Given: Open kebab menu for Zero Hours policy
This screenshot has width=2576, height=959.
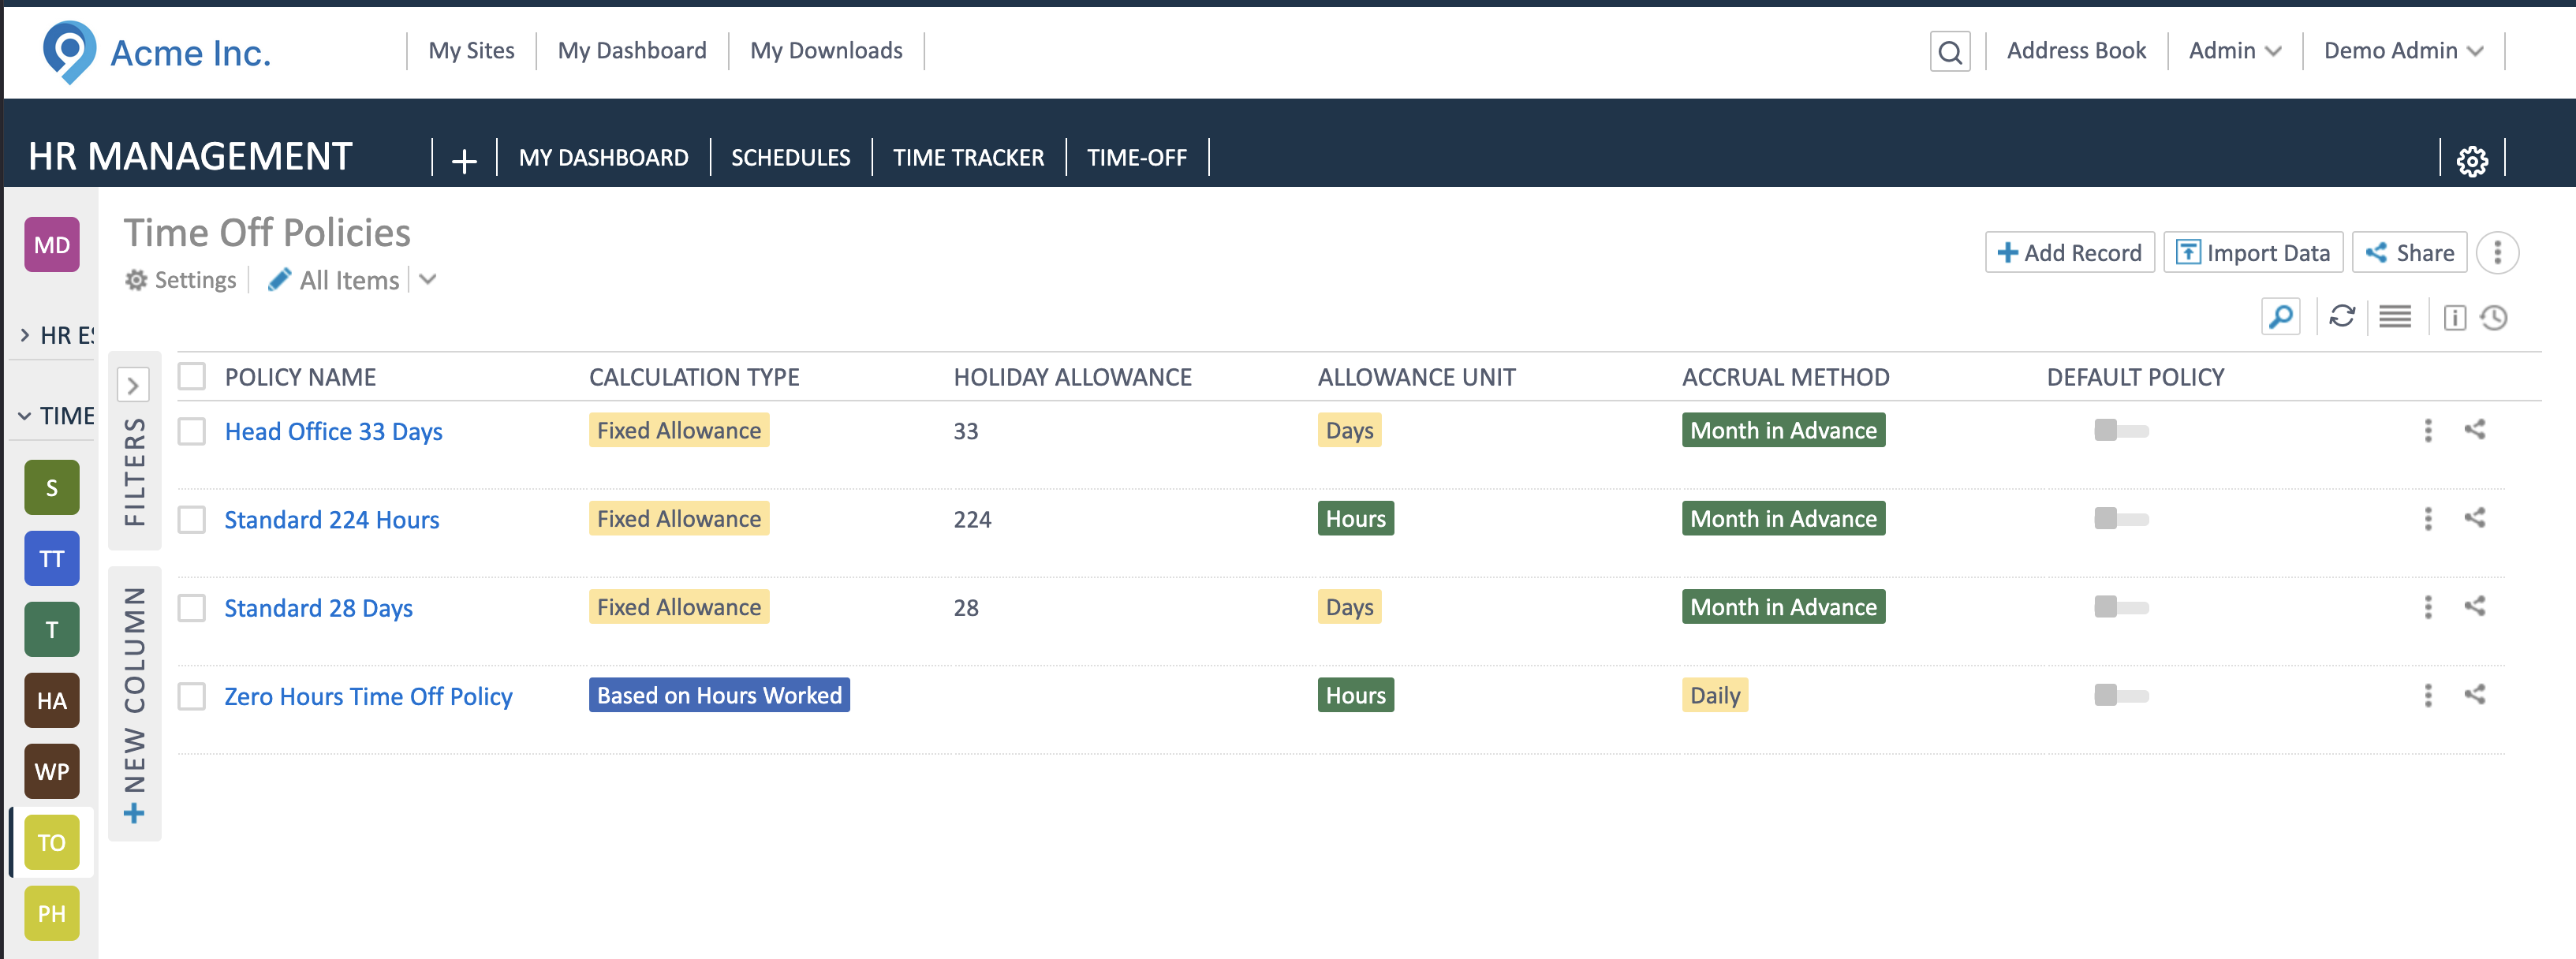Looking at the screenshot, I should pyautogui.click(x=2427, y=695).
